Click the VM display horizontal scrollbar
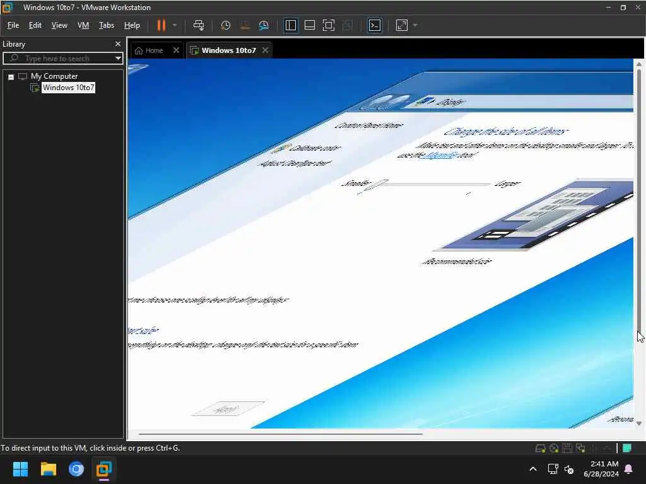 point(280,434)
